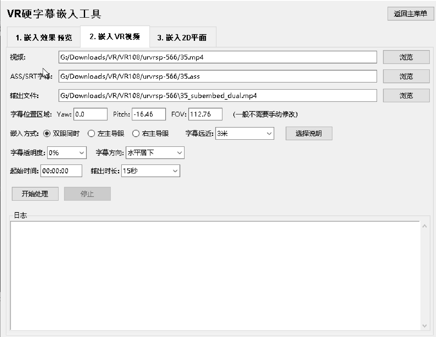
Task: Browse for the 视频 file
Action: click(x=406, y=57)
